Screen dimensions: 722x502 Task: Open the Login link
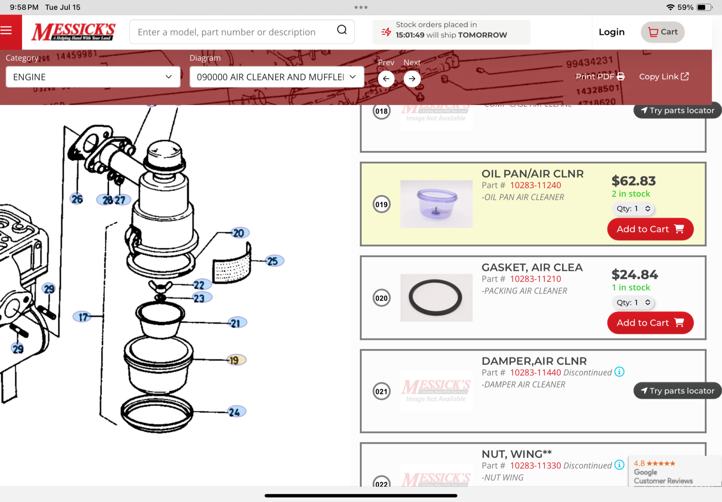click(611, 32)
